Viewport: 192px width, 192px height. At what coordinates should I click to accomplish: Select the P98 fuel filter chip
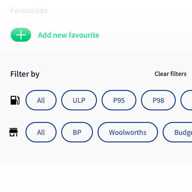click(x=158, y=100)
